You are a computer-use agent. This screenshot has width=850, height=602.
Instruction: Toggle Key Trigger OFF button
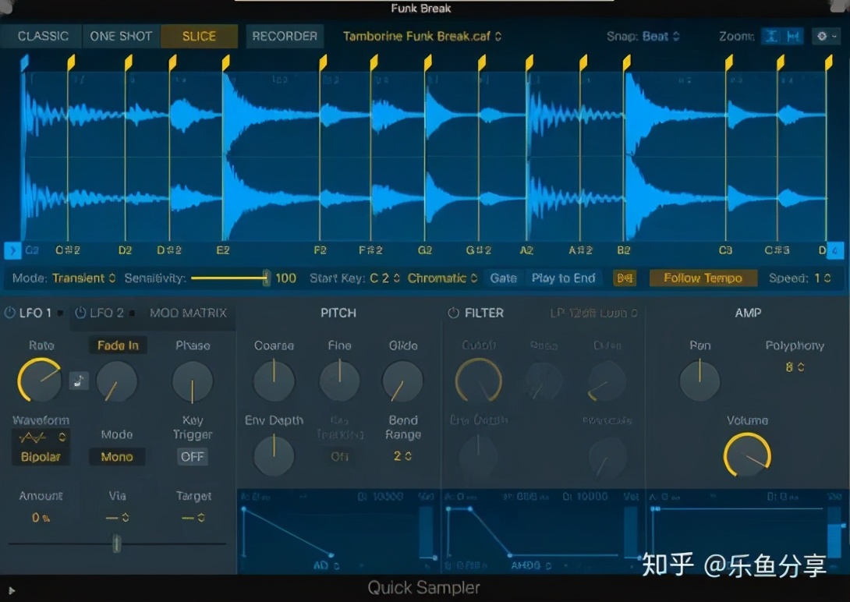tap(192, 457)
